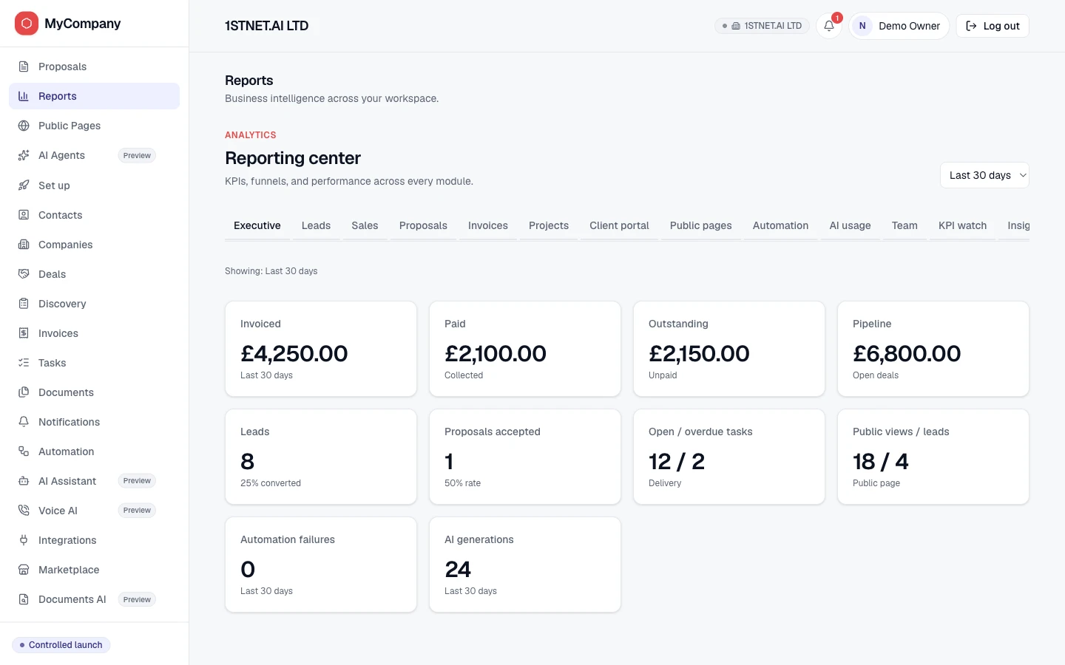Screen dimensions: 1065x665
Task: Select the AI usage tab
Action: (850, 225)
